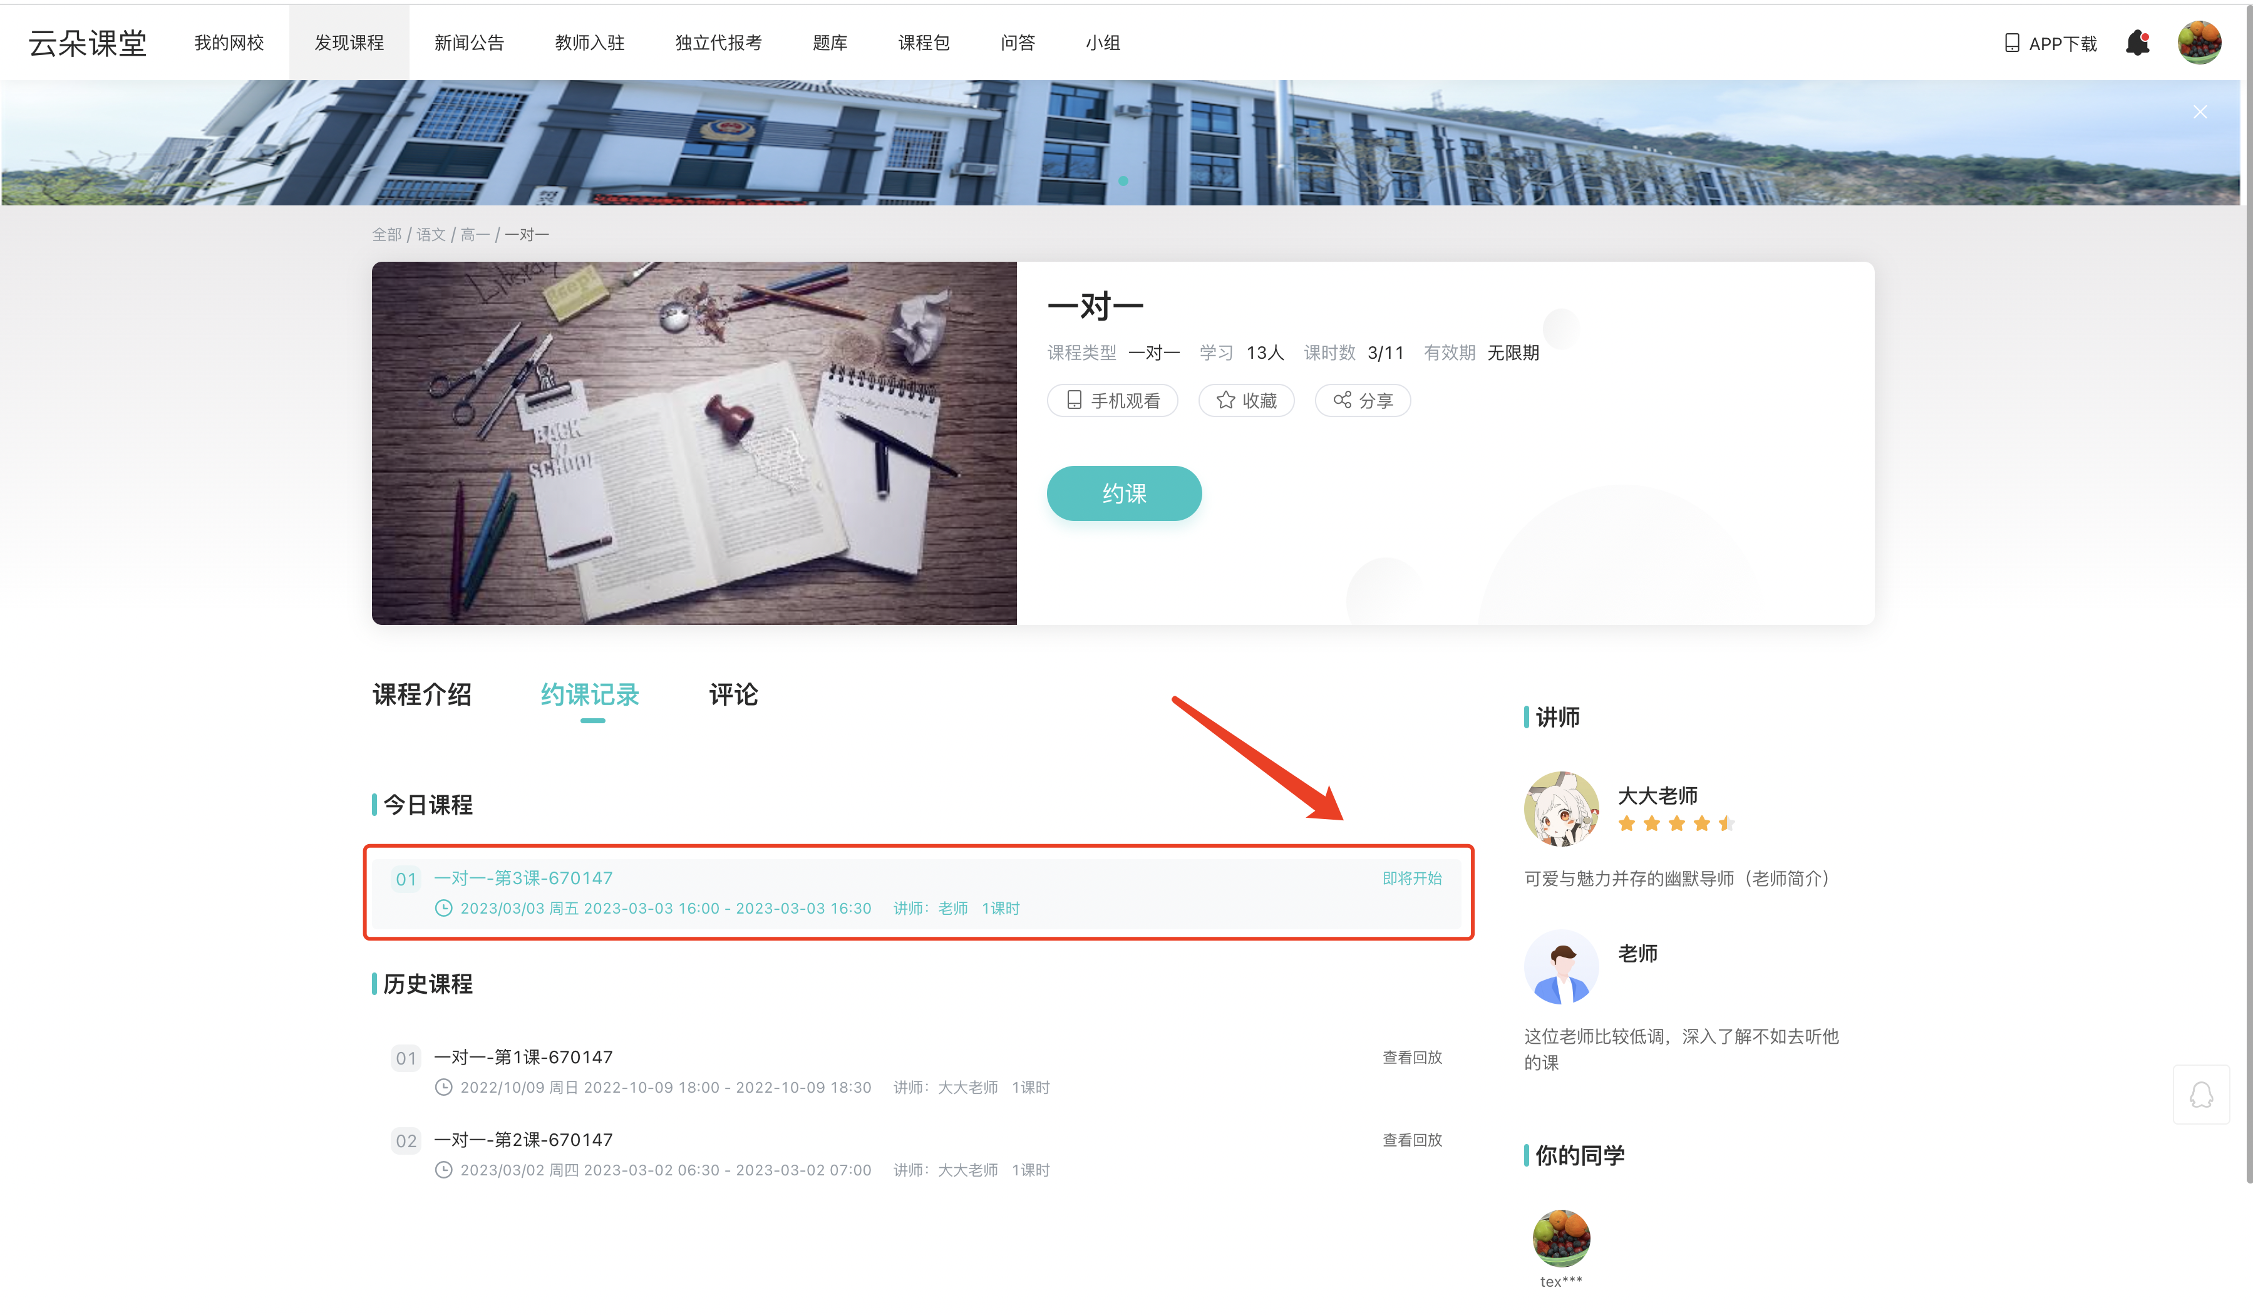Click the 大大老师 instructor avatar

tap(1561, 808)
